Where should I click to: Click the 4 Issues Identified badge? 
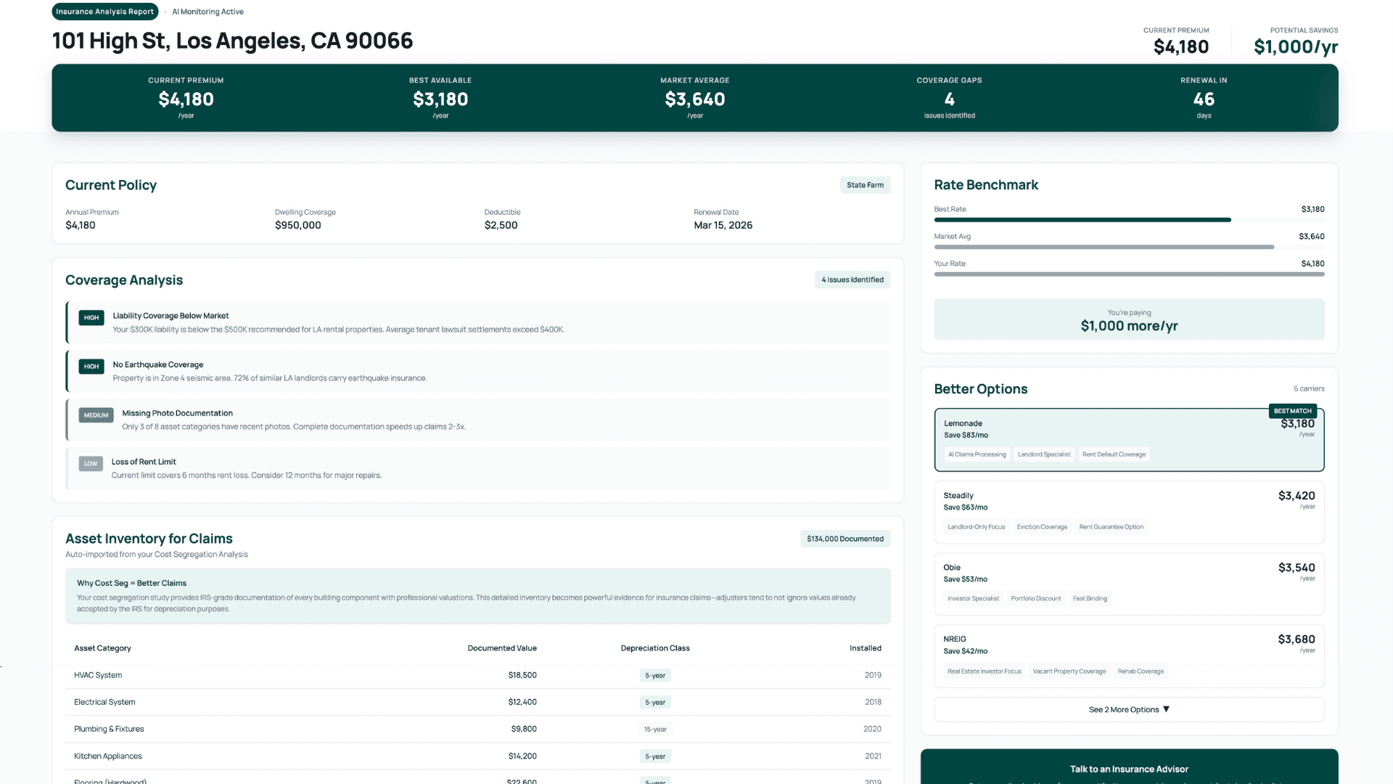[852, 279]
